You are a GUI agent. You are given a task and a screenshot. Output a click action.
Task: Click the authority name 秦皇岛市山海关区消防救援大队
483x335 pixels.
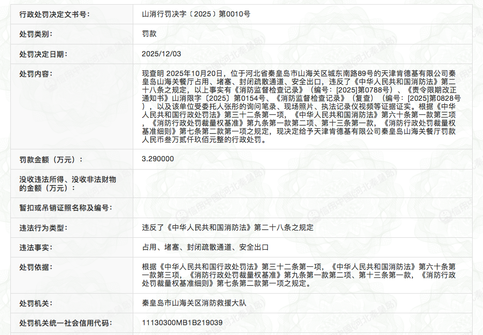[194, 303]
